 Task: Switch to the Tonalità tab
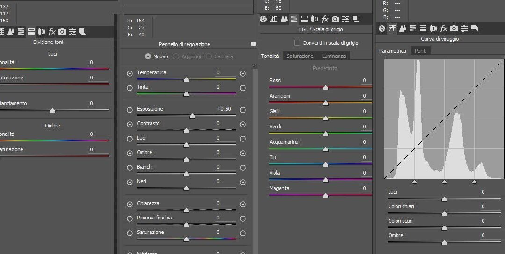click(270, 56)
